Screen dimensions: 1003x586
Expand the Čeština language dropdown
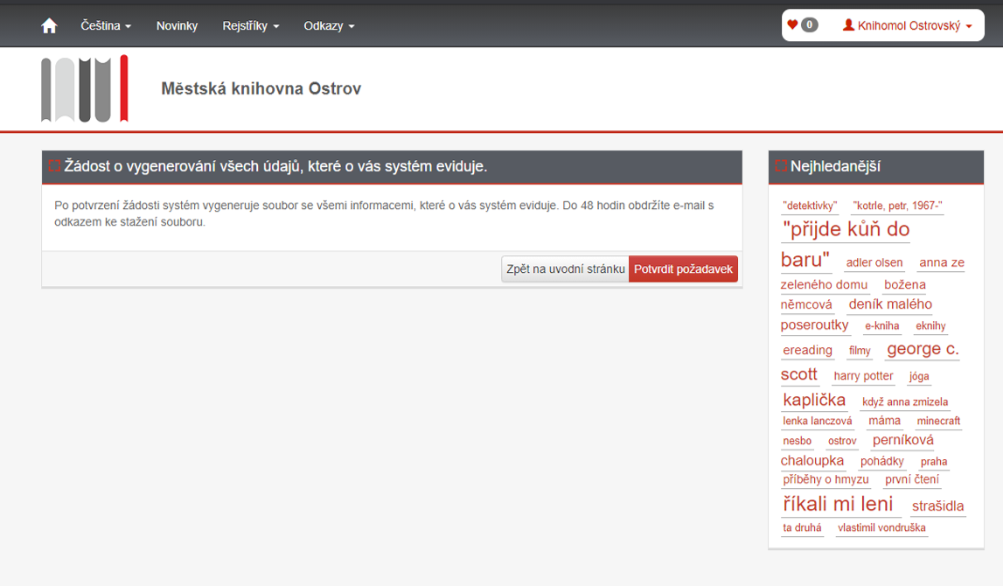(x=106, y=26)
